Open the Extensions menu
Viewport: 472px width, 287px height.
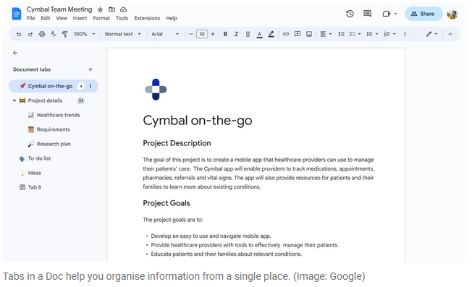(147, 18)
